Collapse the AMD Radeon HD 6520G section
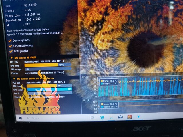Viewport: 183px width, 137px height. [12, 57]
